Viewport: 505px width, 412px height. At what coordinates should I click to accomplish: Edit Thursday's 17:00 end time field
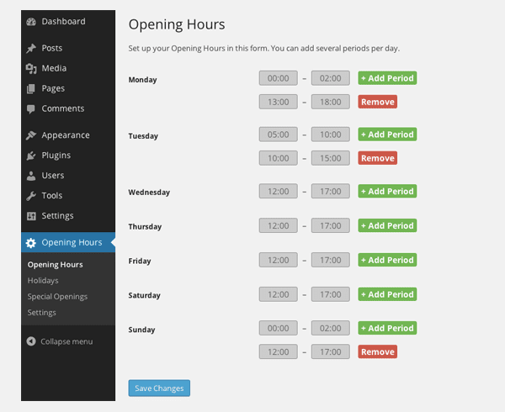[x=331, y=226]
